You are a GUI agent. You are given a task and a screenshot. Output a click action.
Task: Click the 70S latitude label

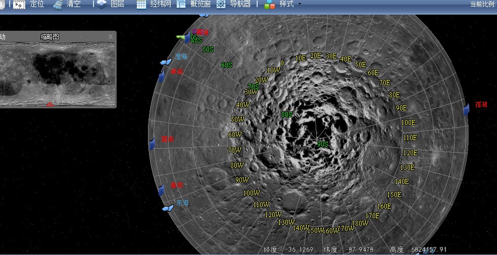(x=253, y=86)
